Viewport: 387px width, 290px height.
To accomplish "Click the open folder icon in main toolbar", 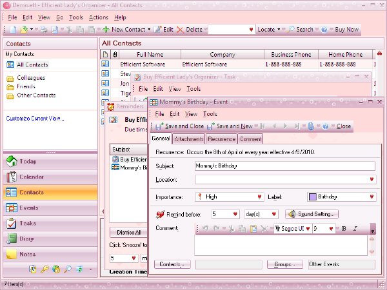I will 24,30.
